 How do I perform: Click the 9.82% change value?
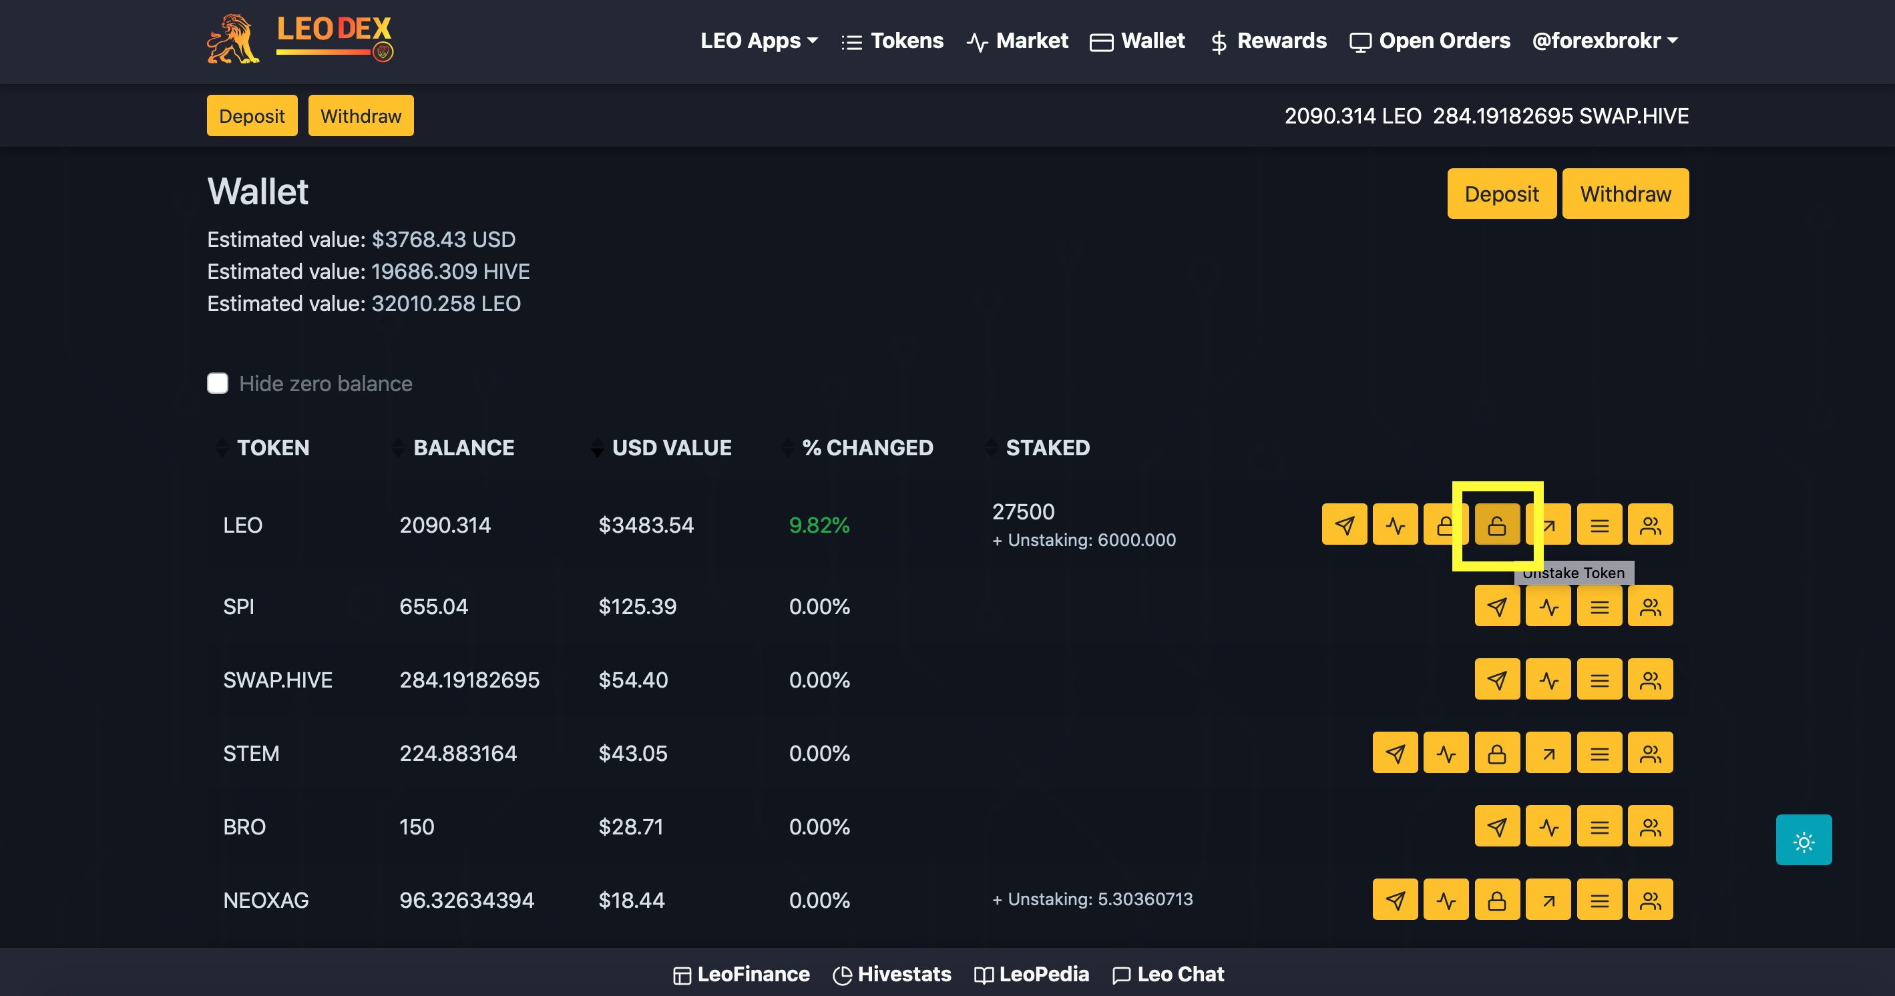click(x=819, y=525)
